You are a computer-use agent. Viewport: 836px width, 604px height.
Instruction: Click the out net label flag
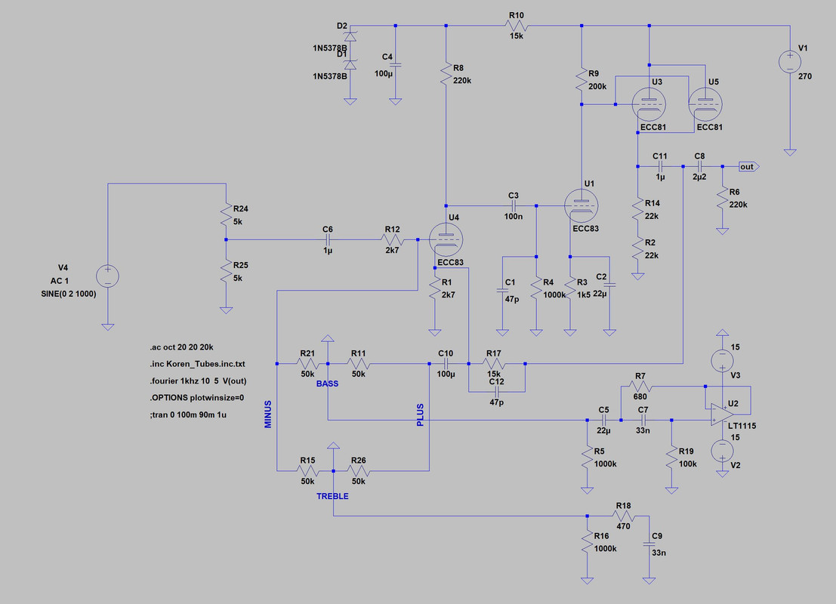(x=748, y=167)
